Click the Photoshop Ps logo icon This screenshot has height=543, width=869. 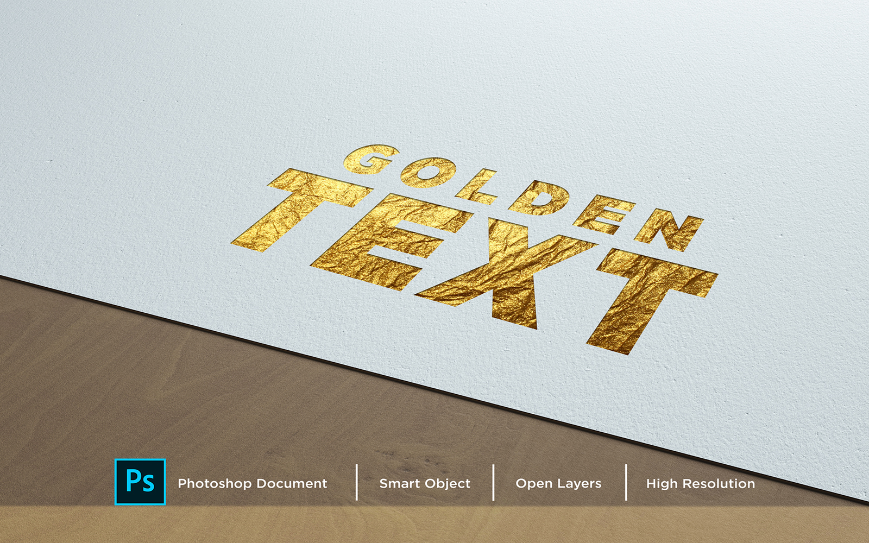coord(140,482)
